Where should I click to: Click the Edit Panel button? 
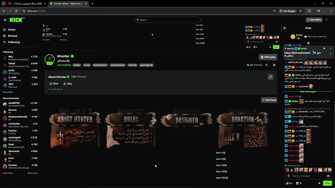[x=269, y=100]
